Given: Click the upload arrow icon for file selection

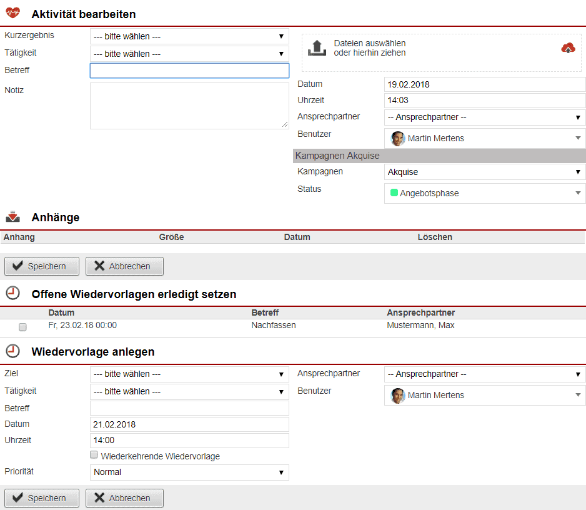Looking at the screenshot, I should point(317,48).
